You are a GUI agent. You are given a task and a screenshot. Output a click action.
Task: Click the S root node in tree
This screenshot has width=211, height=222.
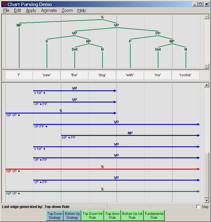[x=102, y=17]
